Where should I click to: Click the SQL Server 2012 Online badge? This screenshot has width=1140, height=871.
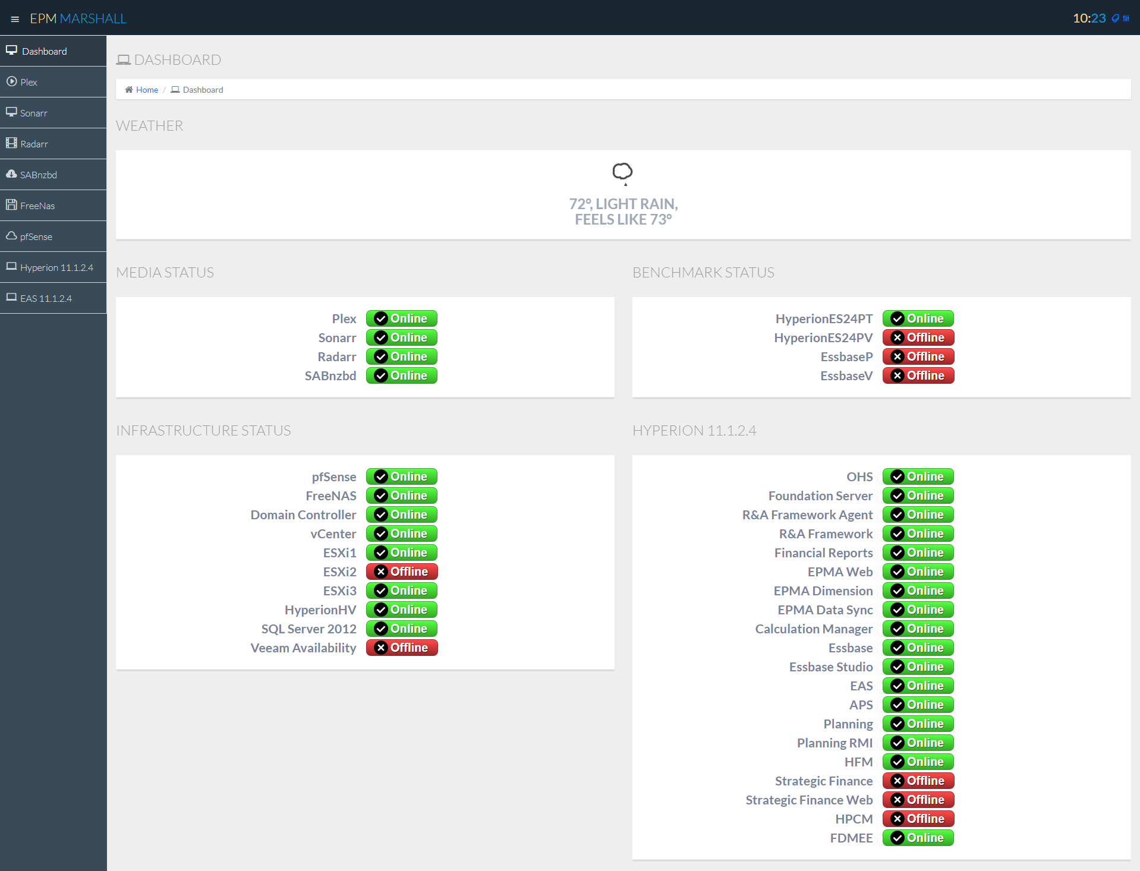point(402,629)
